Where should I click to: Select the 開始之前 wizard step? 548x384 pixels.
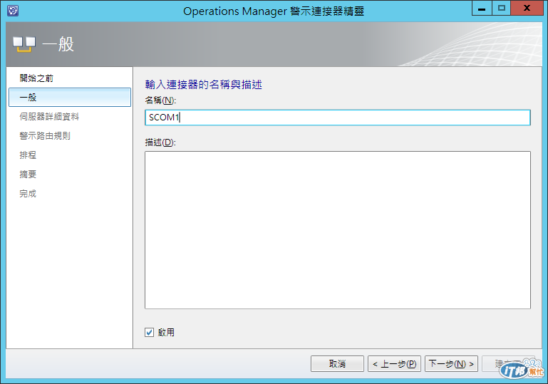point(36,78)
